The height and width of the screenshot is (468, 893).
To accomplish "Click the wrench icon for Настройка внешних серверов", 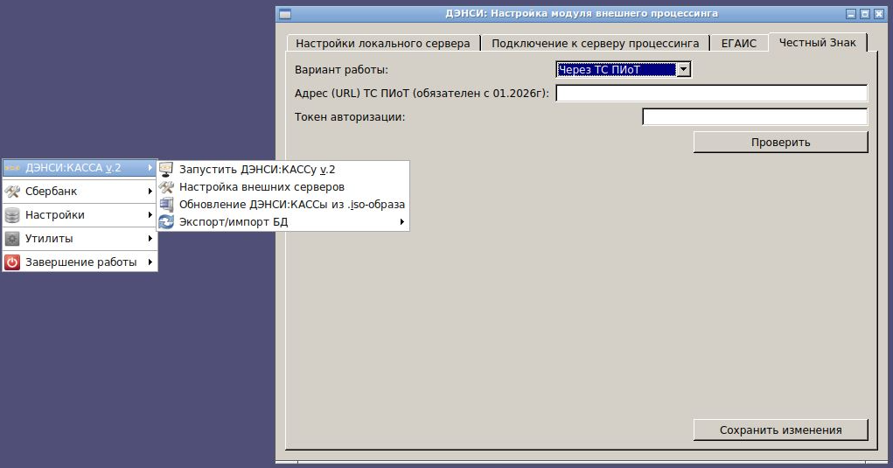I will (166, 186).
